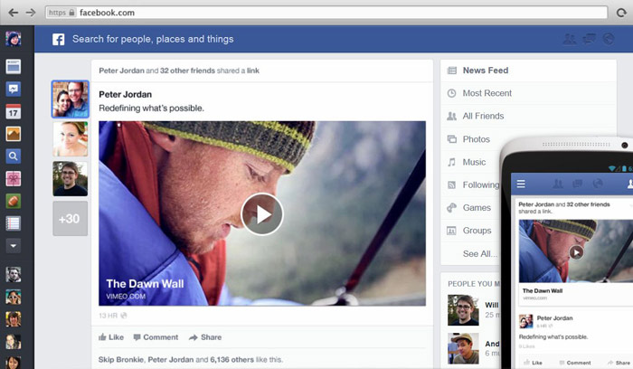Image resolution: width=633 pixels, height=369 pixels.
Task: Select Following in the right menu
Action: click(471, 184)
